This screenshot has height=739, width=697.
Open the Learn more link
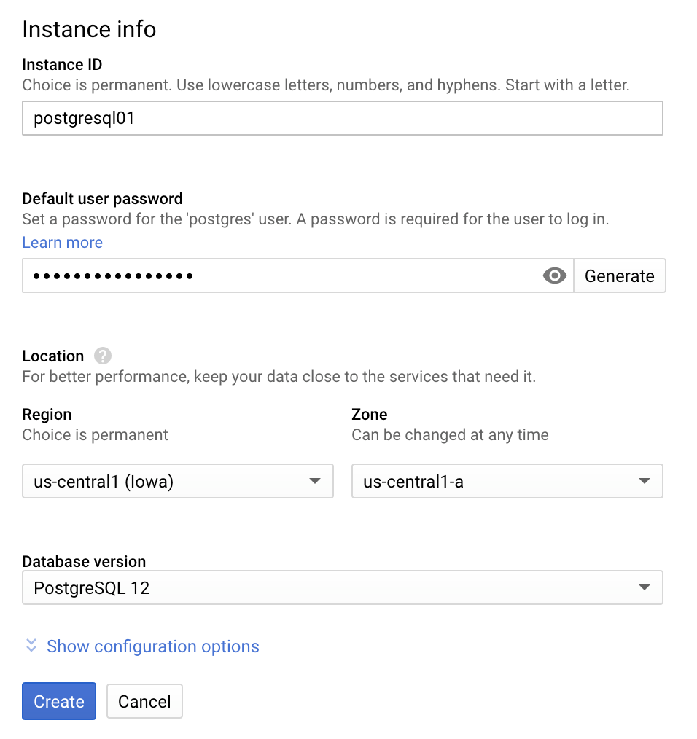coord(62,242)
